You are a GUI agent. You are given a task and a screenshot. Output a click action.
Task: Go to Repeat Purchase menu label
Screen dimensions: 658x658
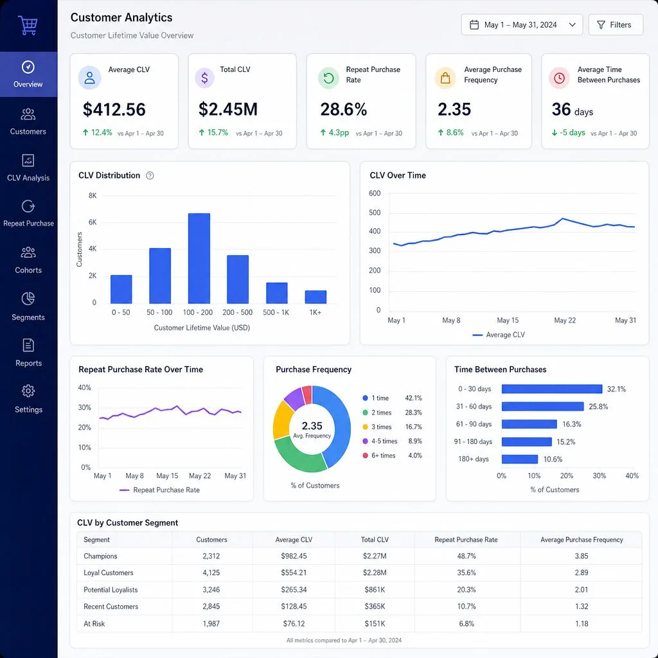pyautogui.click(x=28, y=223)
